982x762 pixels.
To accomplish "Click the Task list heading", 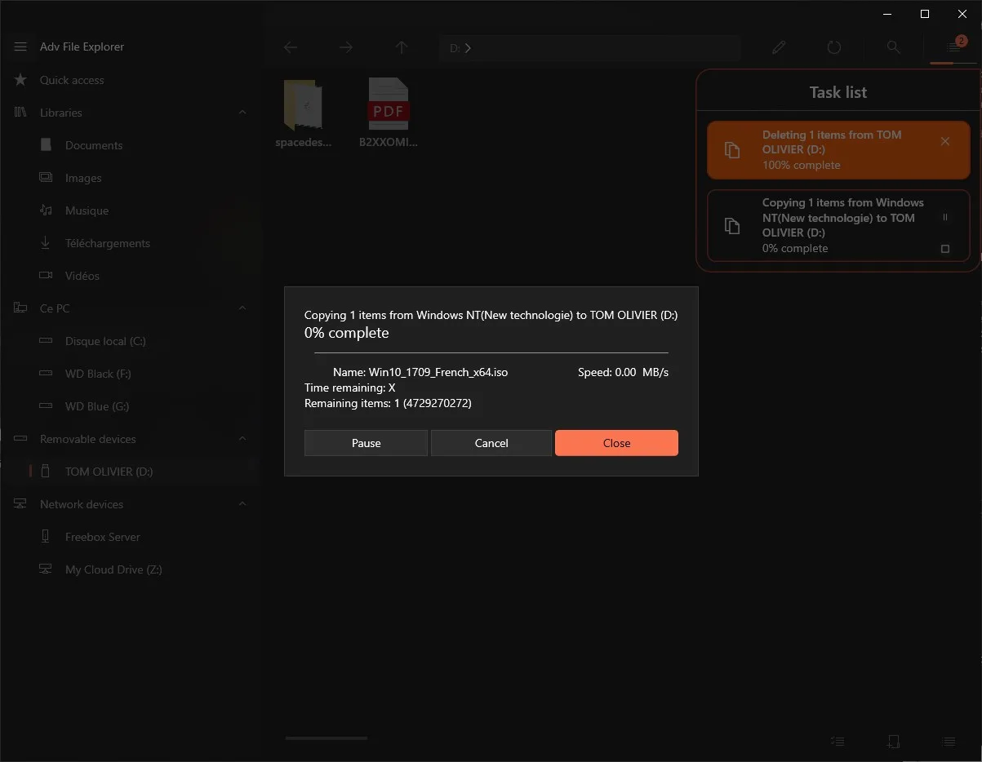I will (838, 92).
